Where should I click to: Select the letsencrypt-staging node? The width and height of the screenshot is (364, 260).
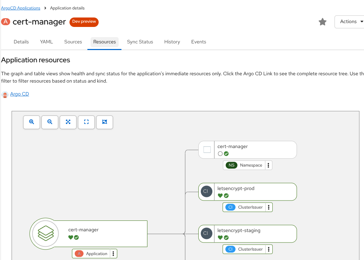(247, 233)
